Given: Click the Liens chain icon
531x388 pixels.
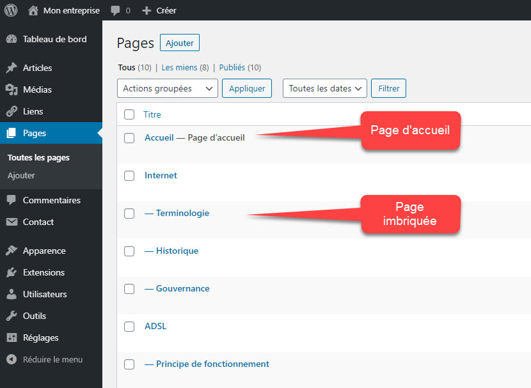Looking at the screenshot, I should click(x=12, y=111).
